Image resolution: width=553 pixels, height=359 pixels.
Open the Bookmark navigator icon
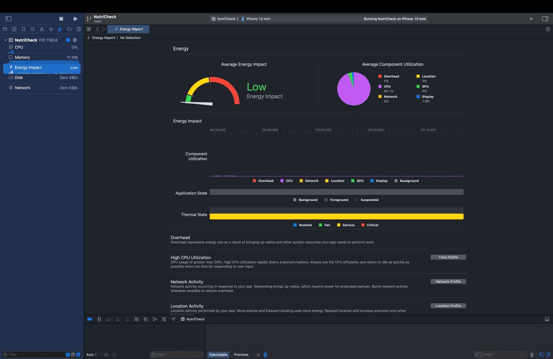coord(24,29)
